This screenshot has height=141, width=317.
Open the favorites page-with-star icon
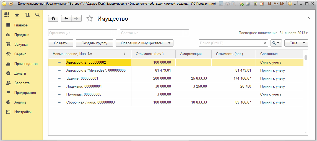click(x=248, y=4)
